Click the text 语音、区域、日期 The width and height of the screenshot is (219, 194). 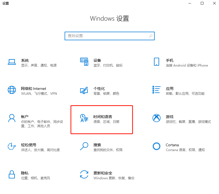point(106,122)
